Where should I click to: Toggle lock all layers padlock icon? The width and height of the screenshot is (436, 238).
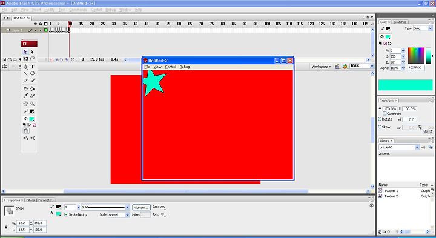click(x=41, y=24)
